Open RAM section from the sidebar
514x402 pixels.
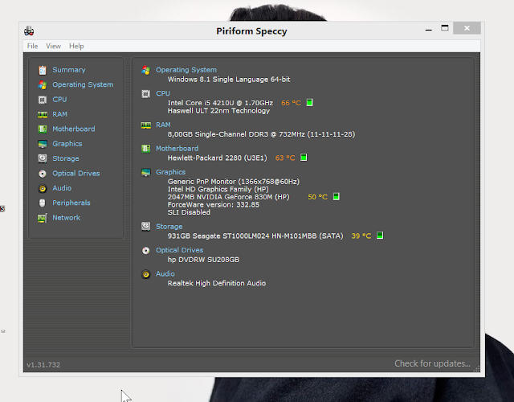[x=59, y=114]
